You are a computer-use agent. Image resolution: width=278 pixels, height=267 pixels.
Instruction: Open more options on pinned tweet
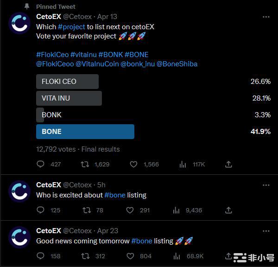[x=266, y=17]
